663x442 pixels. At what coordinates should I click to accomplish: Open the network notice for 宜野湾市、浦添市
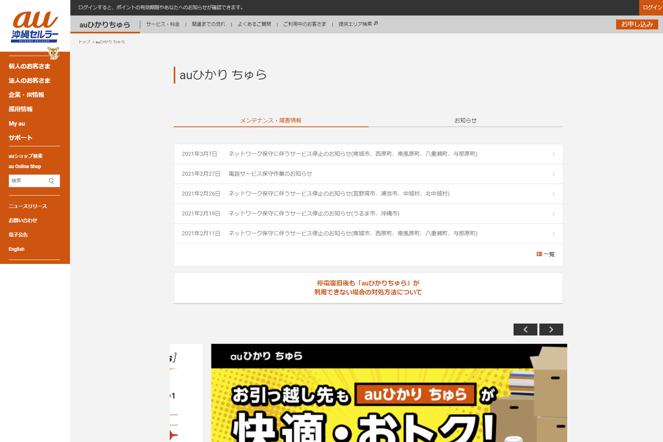(339, 194)
